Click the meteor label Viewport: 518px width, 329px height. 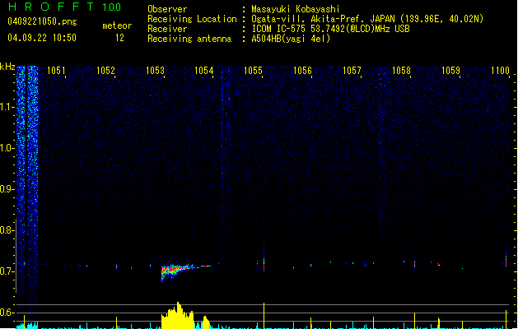(x=117, y=25)
